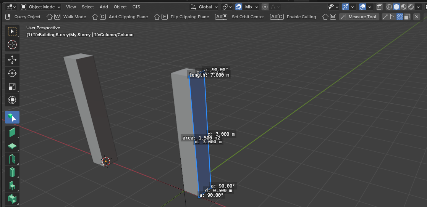This screenshot has width=427, height=207.
Task: Activate the BIM explore tool with green cube
Action: click(12, 117)
